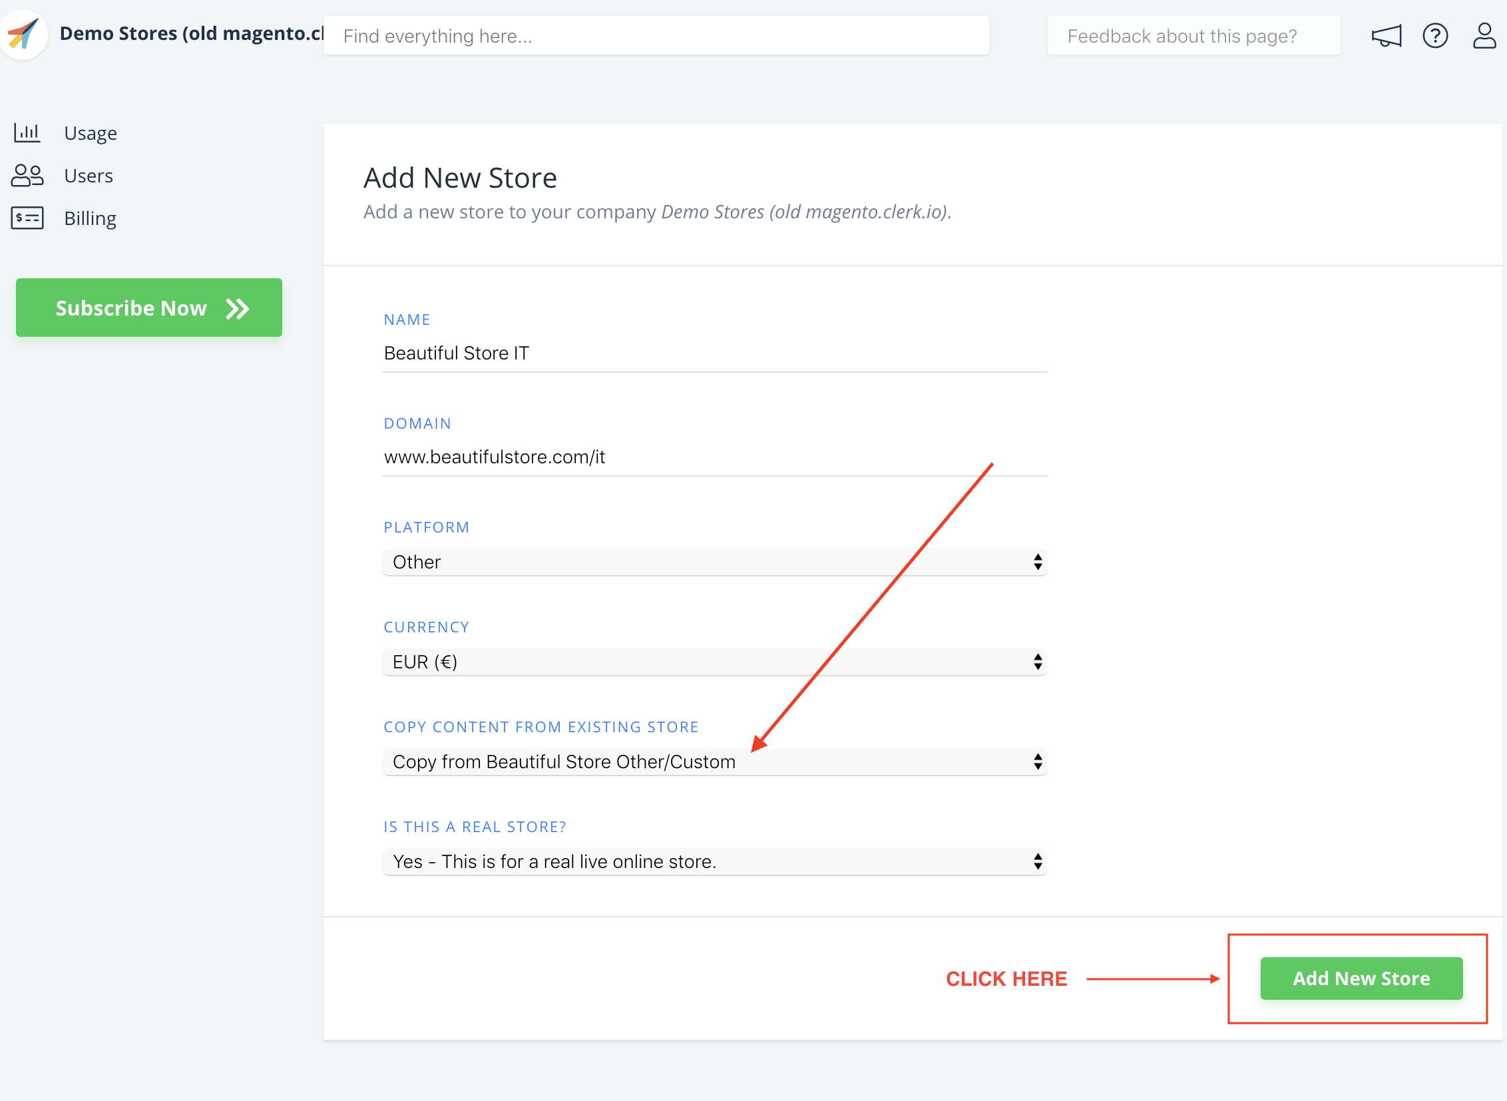Viewport: 1507px width, 1101px height.
Task: Focus the Find everything here search box
Action: [x=655, y=36]
